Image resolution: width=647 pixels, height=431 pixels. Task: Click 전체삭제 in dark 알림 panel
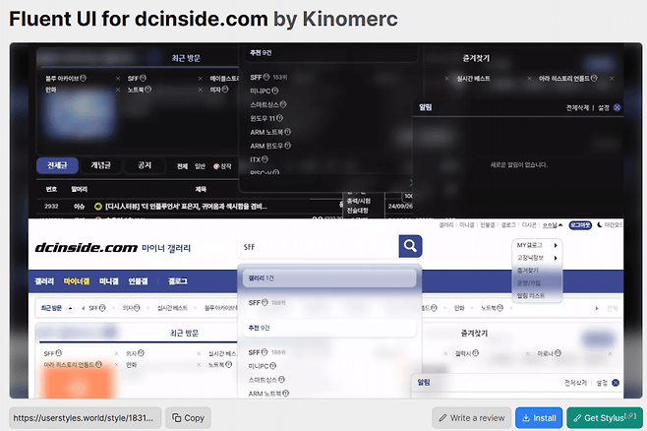pyautogui.click(x=579, y=107)
